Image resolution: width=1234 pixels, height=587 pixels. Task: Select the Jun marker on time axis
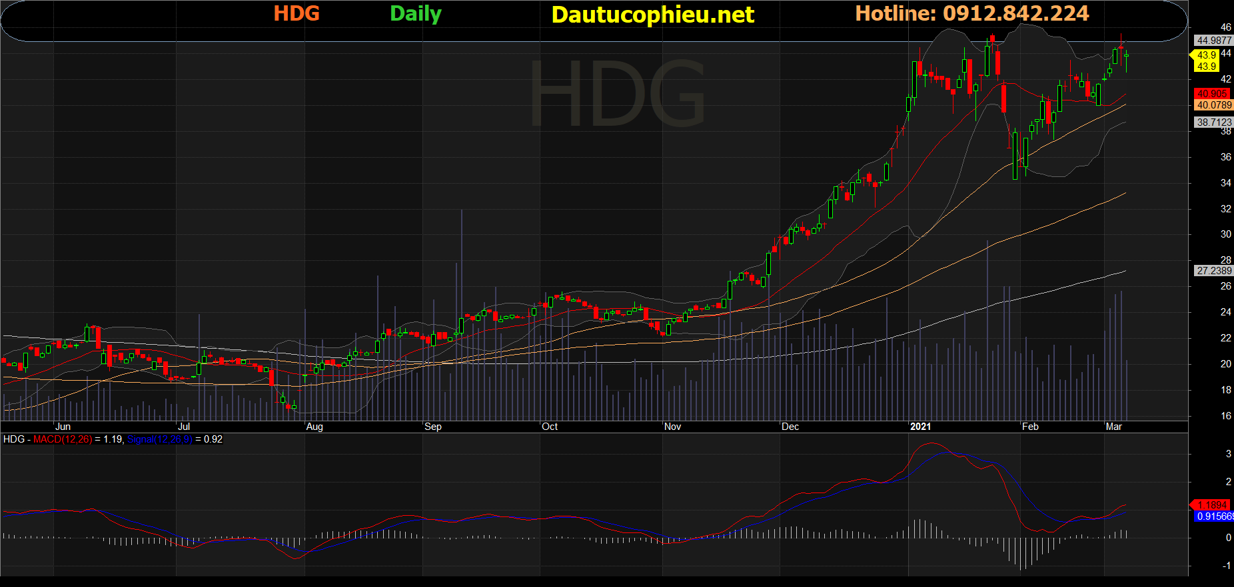[x=63, y=427]
